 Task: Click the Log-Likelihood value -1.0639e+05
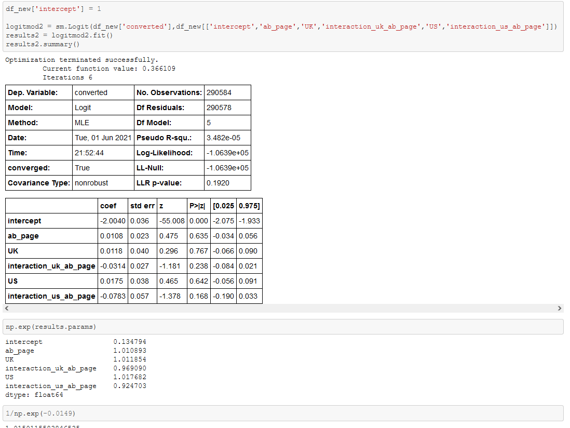coord(227,153)
